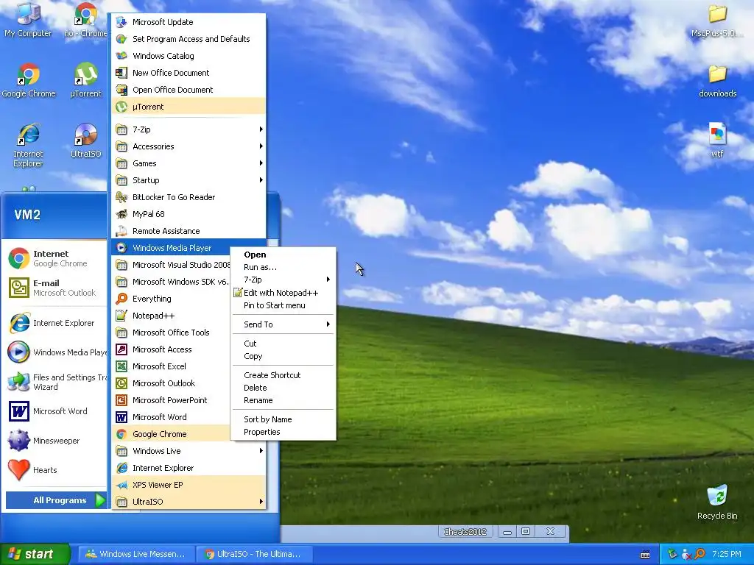Click All Programs button
The width and height of the screenshot is (754, 565).
(56, 500)
